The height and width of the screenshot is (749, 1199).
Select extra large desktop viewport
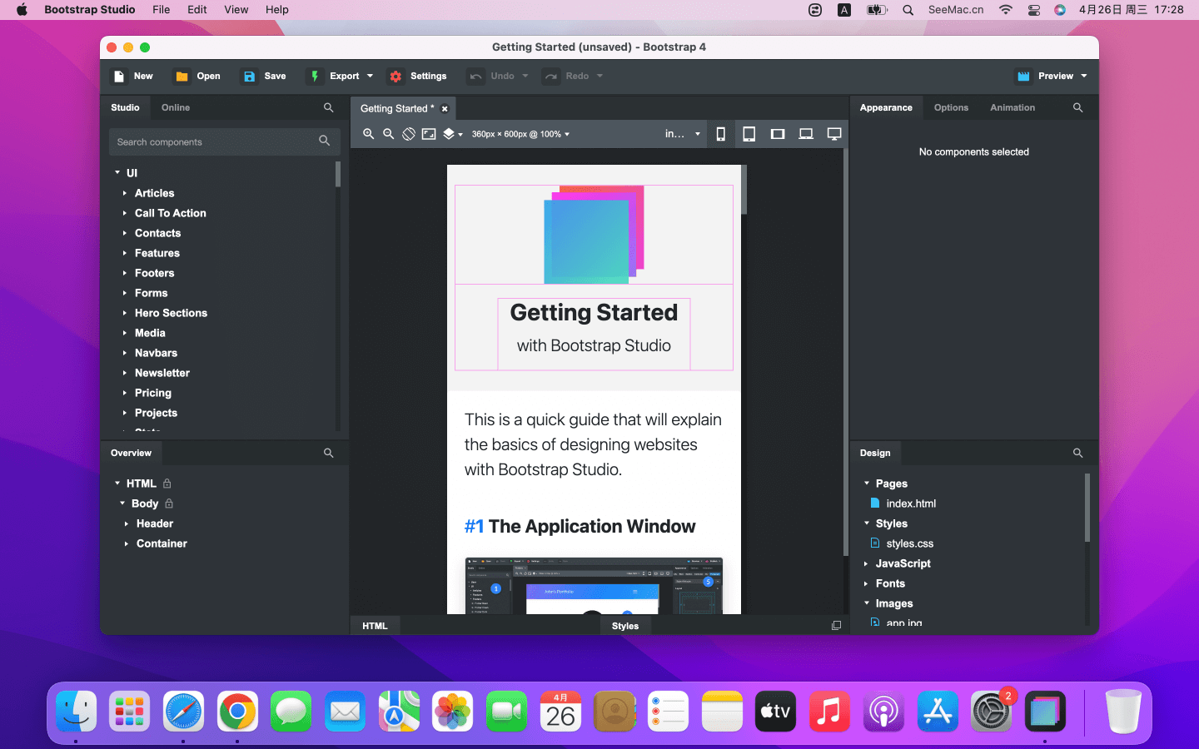tap(834, 134)
